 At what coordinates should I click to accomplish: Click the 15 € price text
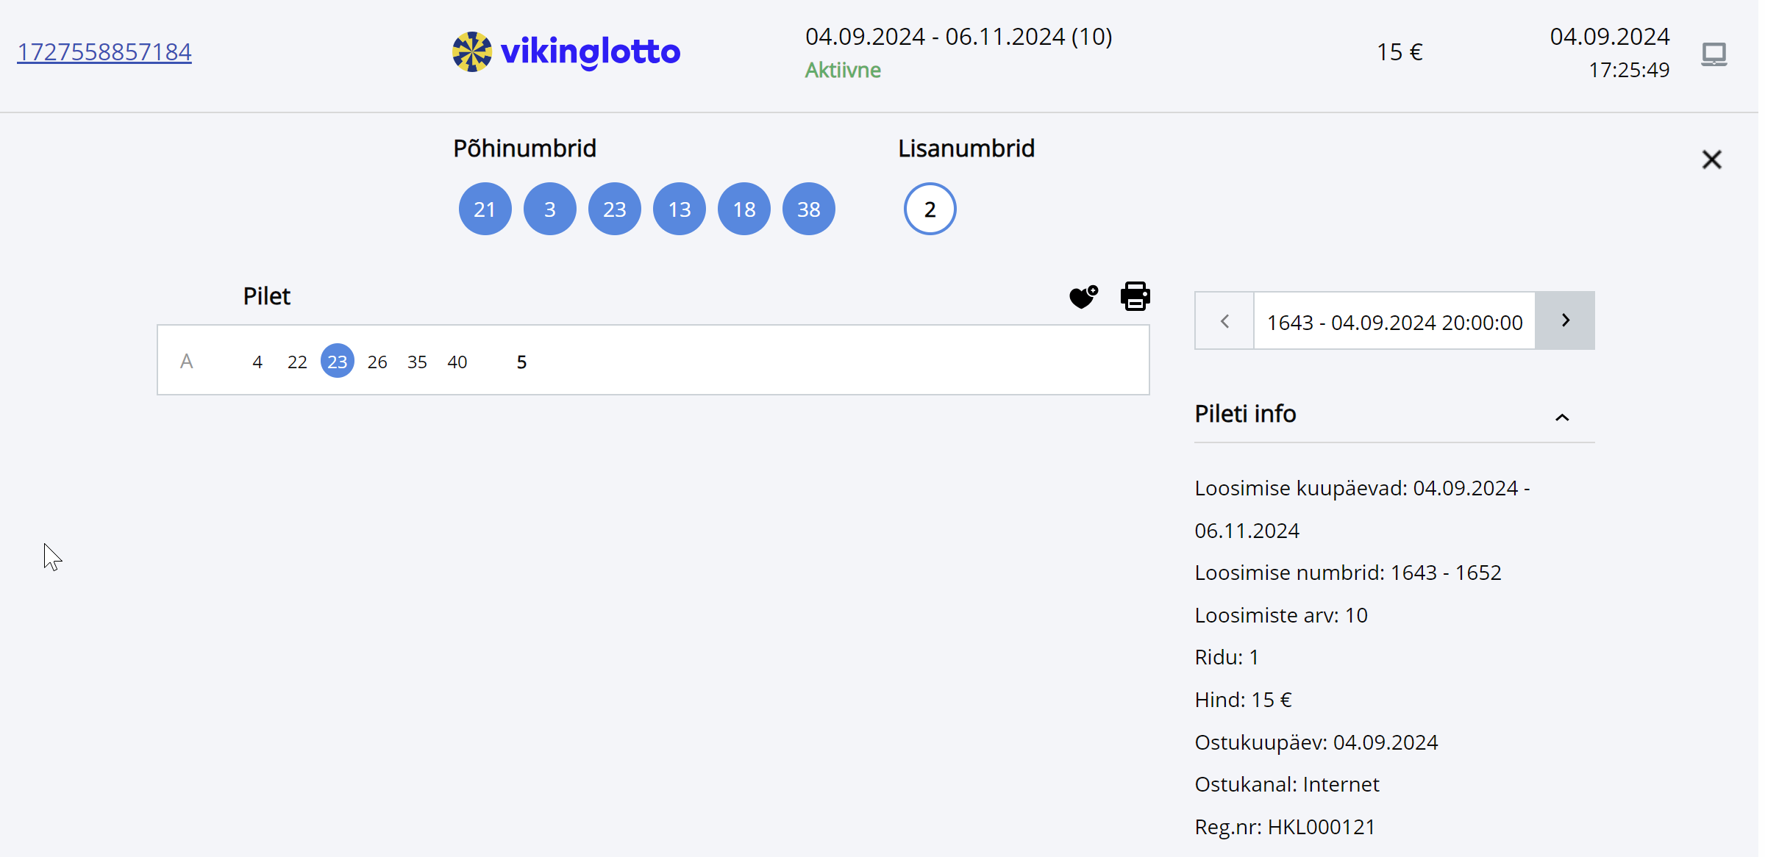tap(1399, 52)
